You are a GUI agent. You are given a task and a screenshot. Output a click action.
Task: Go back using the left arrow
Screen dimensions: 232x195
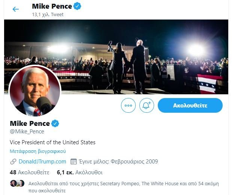[15, 9]
